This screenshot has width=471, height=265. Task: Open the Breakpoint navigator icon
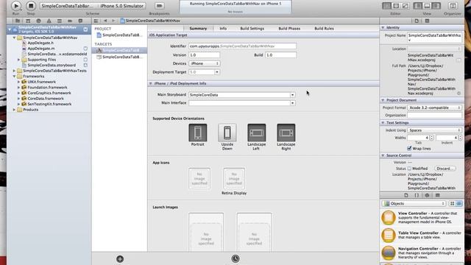coord(70,21)
